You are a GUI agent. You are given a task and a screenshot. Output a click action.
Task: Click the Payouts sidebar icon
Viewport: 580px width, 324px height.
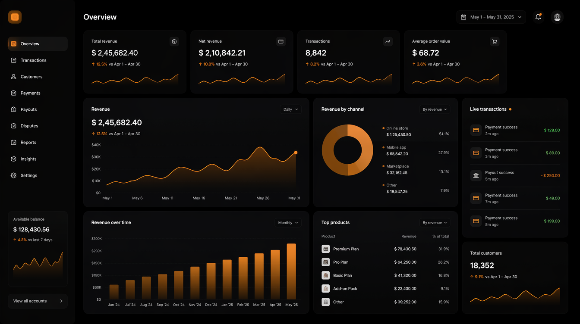(14, 109)
